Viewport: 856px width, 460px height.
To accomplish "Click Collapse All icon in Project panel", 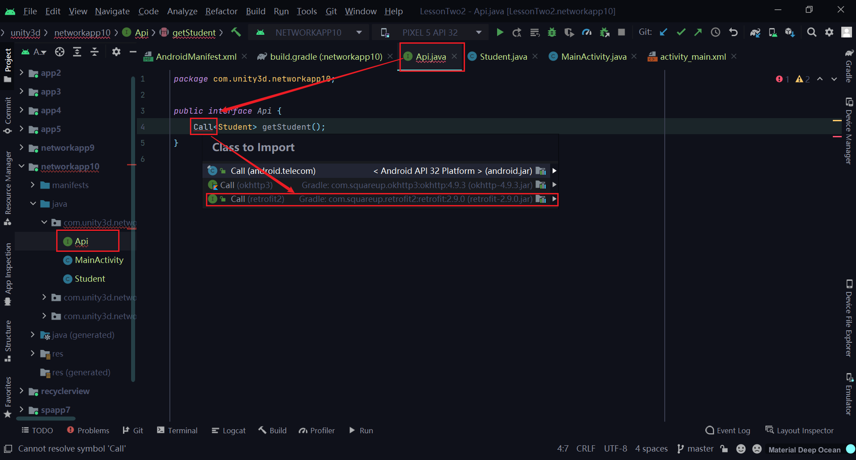I will [x=95, y=52].
